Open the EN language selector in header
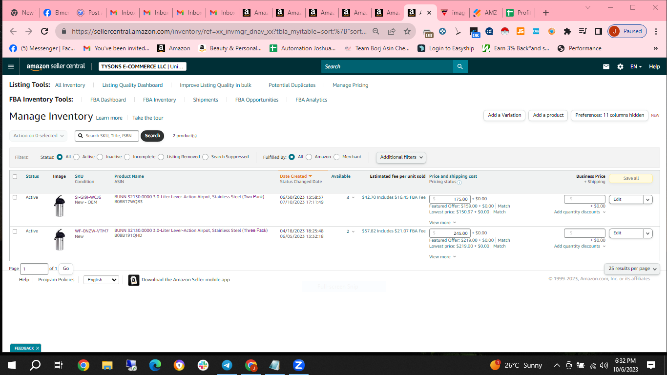This screenshot has width=667, height=375. coord(636,66)
